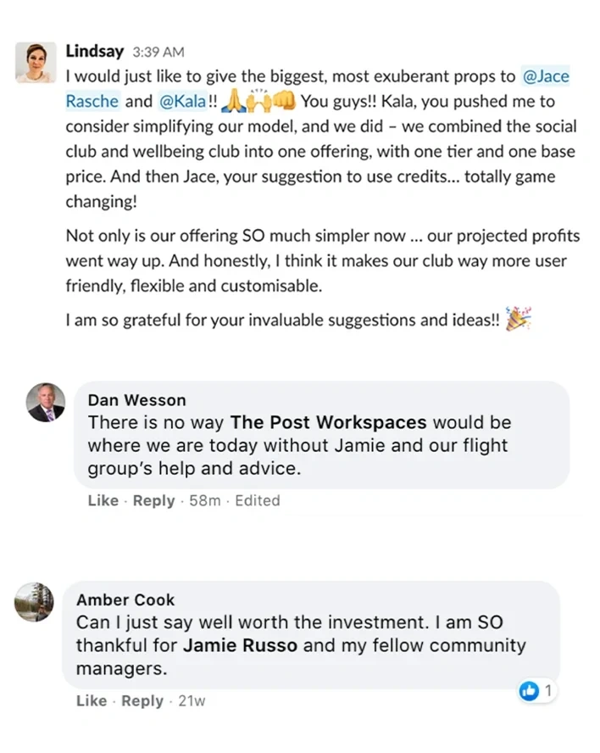Reply to Dan Wesson's comment
Screen dimensions: 600x753
click(153, 500)
